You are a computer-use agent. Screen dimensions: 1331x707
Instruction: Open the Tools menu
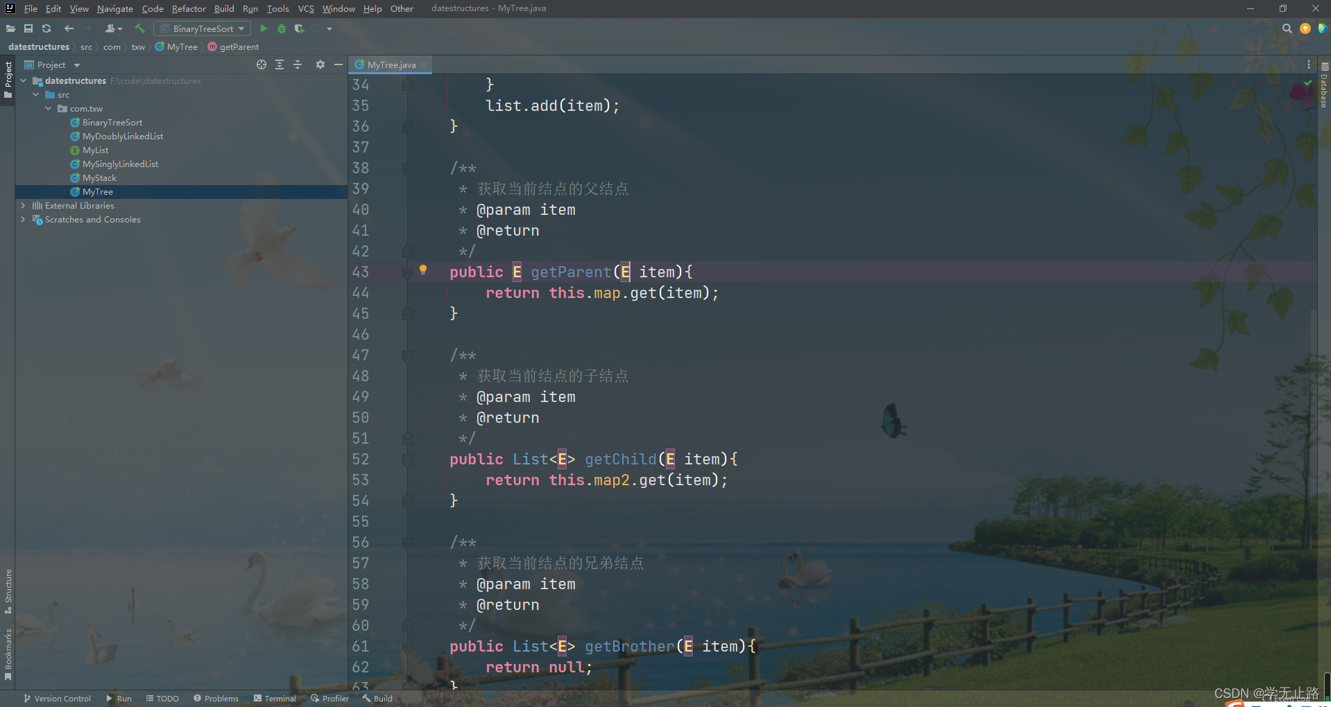coord(277,8)
